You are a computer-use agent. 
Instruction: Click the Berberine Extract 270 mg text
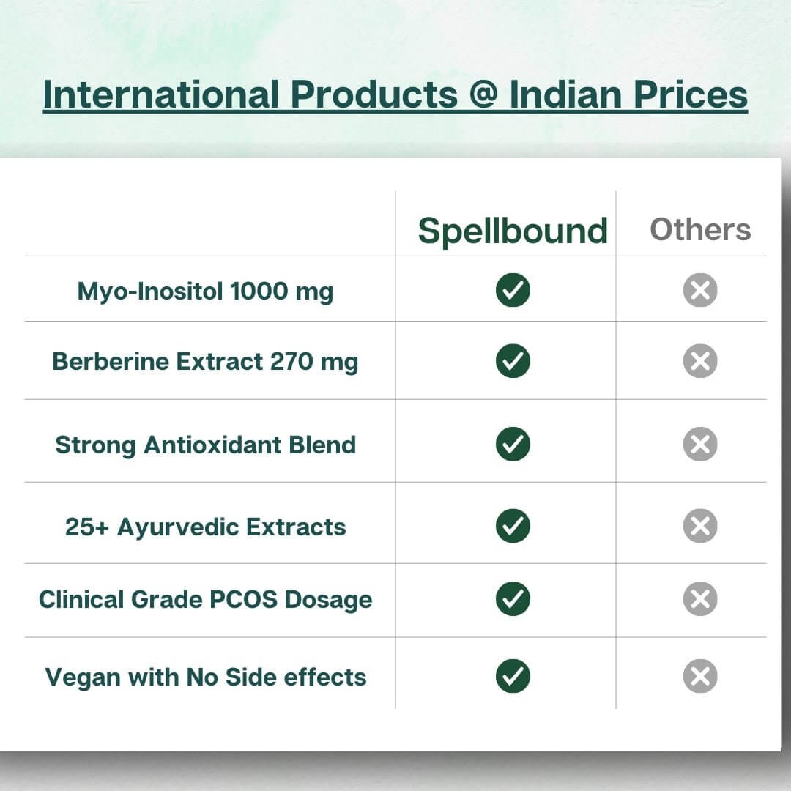[205, 362]
